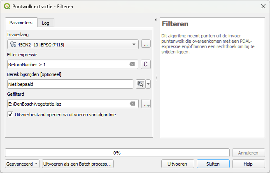Click the draw extent on canvas icon
Image resolution: width=270 pixels, height=173 pixels.
point(141,84)
